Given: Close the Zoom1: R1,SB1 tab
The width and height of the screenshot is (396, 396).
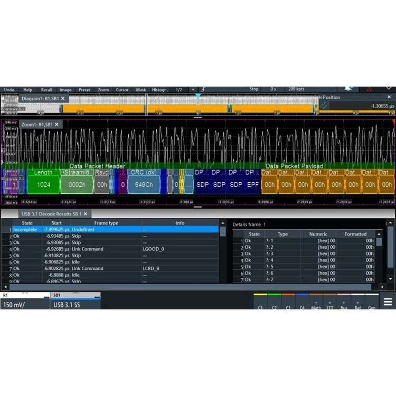Looking at the screenshot, I should pyautogui.click(x=57, y=125).
